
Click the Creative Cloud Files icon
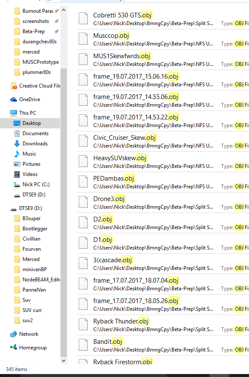pos(14,86)
